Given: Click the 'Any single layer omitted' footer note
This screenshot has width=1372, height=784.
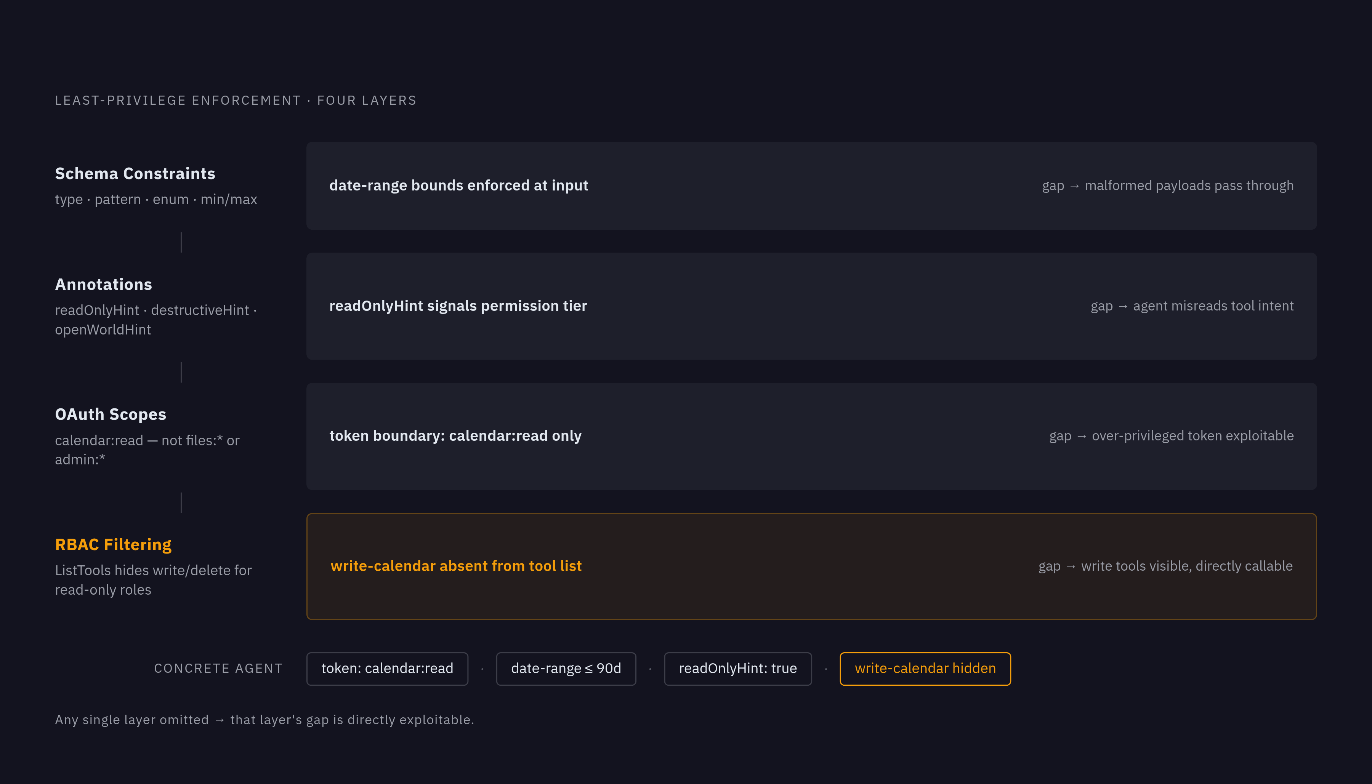Looking at the screenshot, I should [264, 719].
